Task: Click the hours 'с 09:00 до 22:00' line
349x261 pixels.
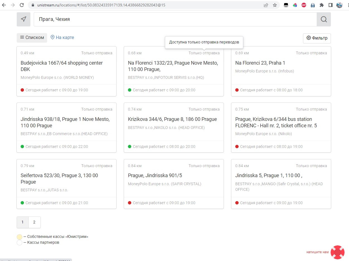Action: (x=57, y=147)
